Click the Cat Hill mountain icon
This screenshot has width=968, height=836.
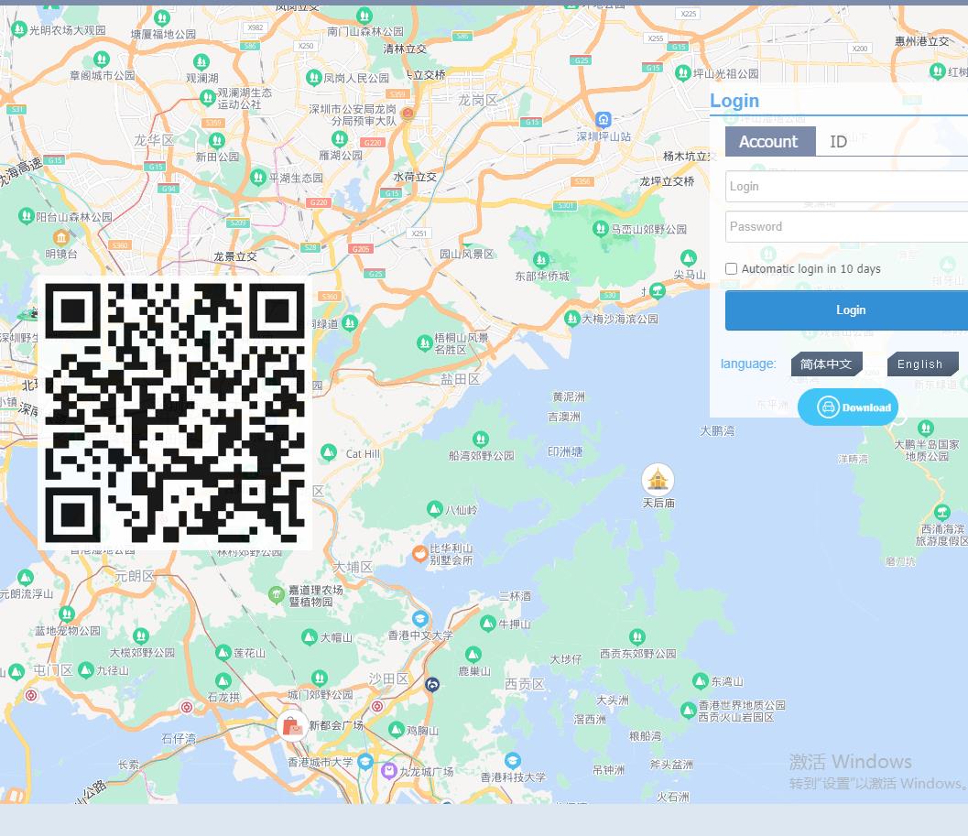tap(329, 452)
